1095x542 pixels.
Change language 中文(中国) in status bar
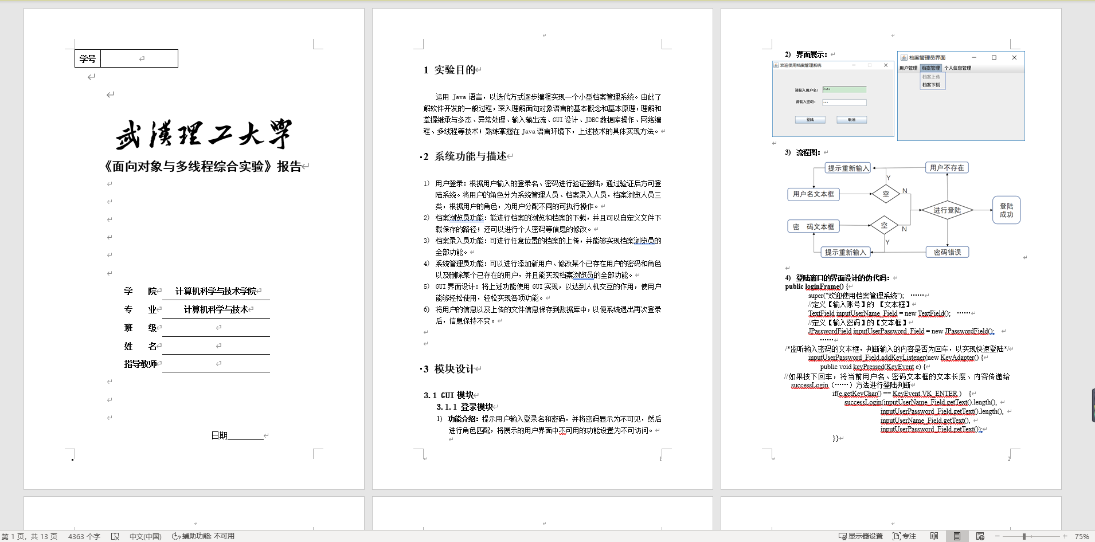[x=145, y=536]
